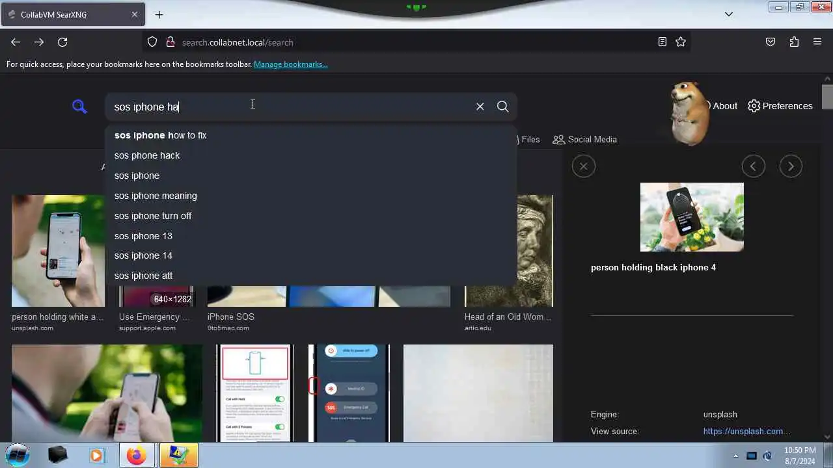Show next image in detail panel
This screenshot has width=833, height=468.
(791, 166)
